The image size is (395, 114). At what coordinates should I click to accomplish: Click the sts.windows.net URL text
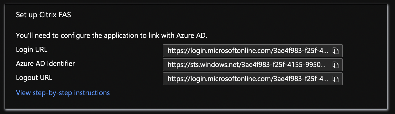tap(248, 65)
